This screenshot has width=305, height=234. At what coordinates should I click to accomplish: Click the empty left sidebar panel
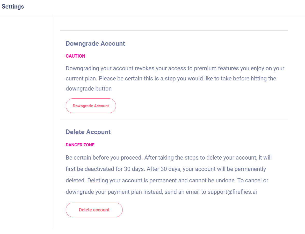point(26,122)
